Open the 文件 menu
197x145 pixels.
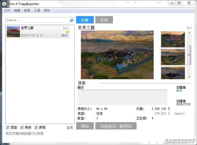pyautogui.click(x=7, y=11)
